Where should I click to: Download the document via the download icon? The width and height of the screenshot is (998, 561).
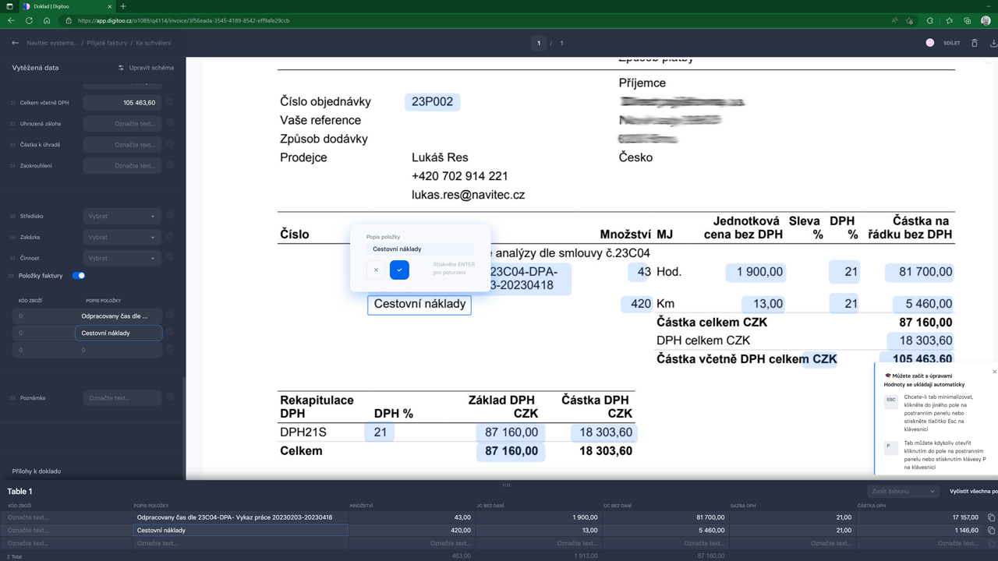(x=993, y=43)
